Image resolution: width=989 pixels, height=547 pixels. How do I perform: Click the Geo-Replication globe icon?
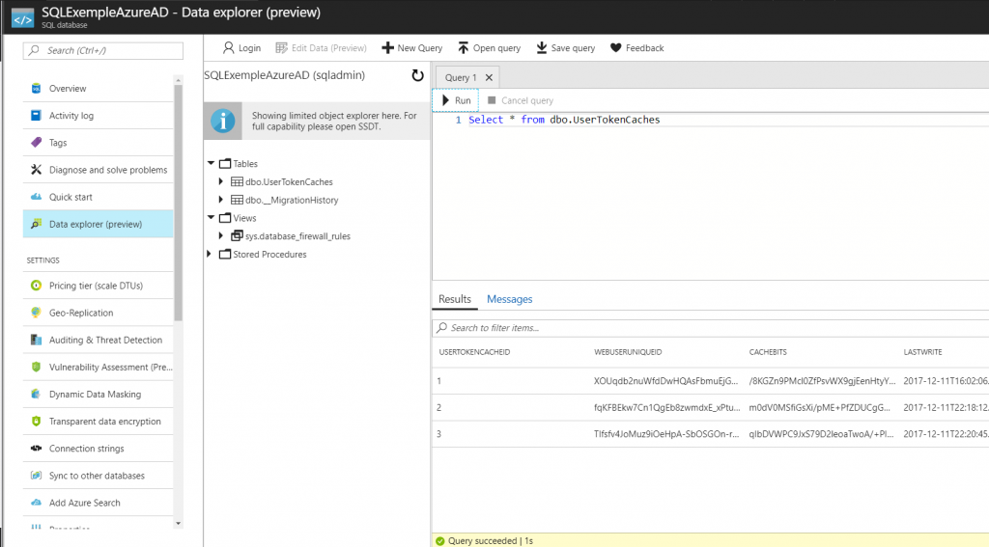click(x=36, y=313)
